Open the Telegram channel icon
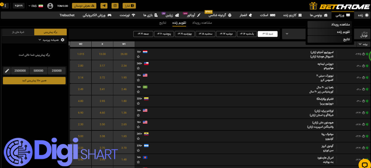Image resolution: width=371 pixels, height=168 pixels. pos(104,6)
